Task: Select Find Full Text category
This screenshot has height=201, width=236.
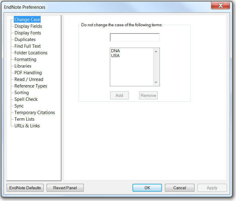Action: pyautogui.click(x=27, y=46)
